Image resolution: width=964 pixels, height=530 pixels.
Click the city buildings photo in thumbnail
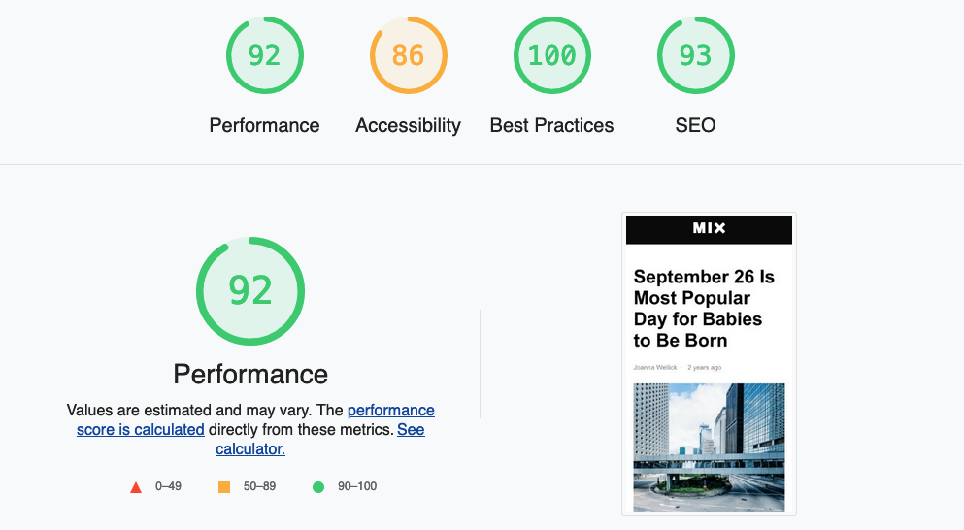(709, 447)
